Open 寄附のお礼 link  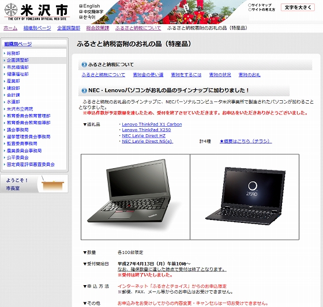249,75
